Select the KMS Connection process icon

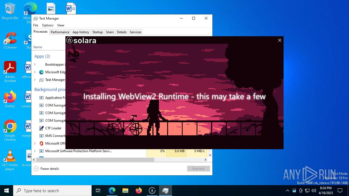(x=41, y=136)
